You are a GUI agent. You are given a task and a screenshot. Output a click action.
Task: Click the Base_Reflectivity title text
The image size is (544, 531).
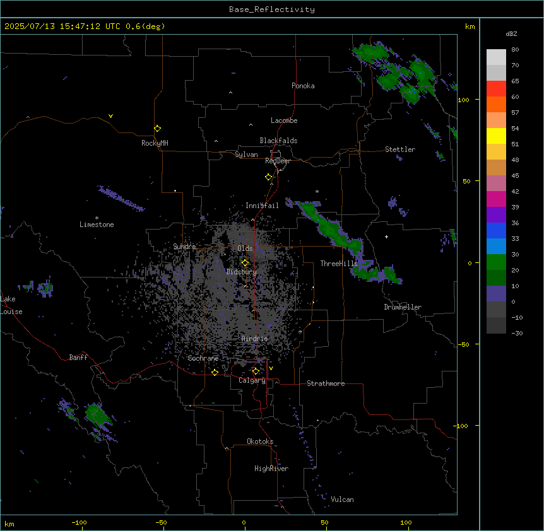[272, 9]
